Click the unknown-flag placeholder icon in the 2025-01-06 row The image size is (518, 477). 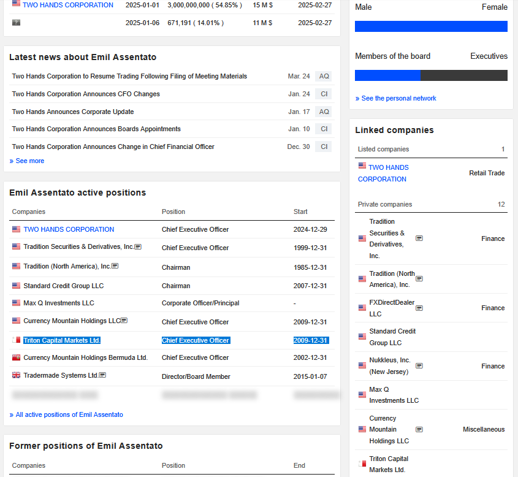(16, 23)
